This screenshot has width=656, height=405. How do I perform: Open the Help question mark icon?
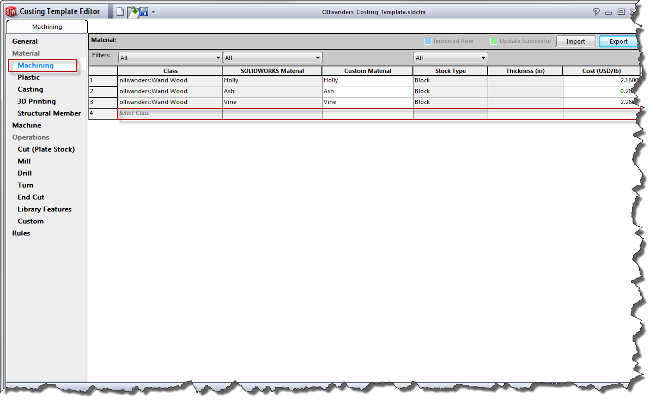(596, 11)
